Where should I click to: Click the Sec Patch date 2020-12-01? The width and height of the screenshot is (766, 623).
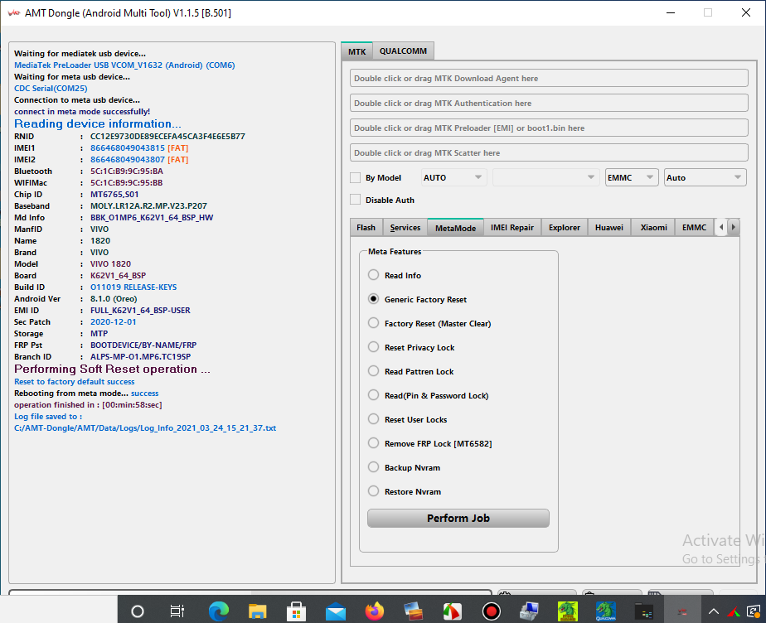pos(114,321)
